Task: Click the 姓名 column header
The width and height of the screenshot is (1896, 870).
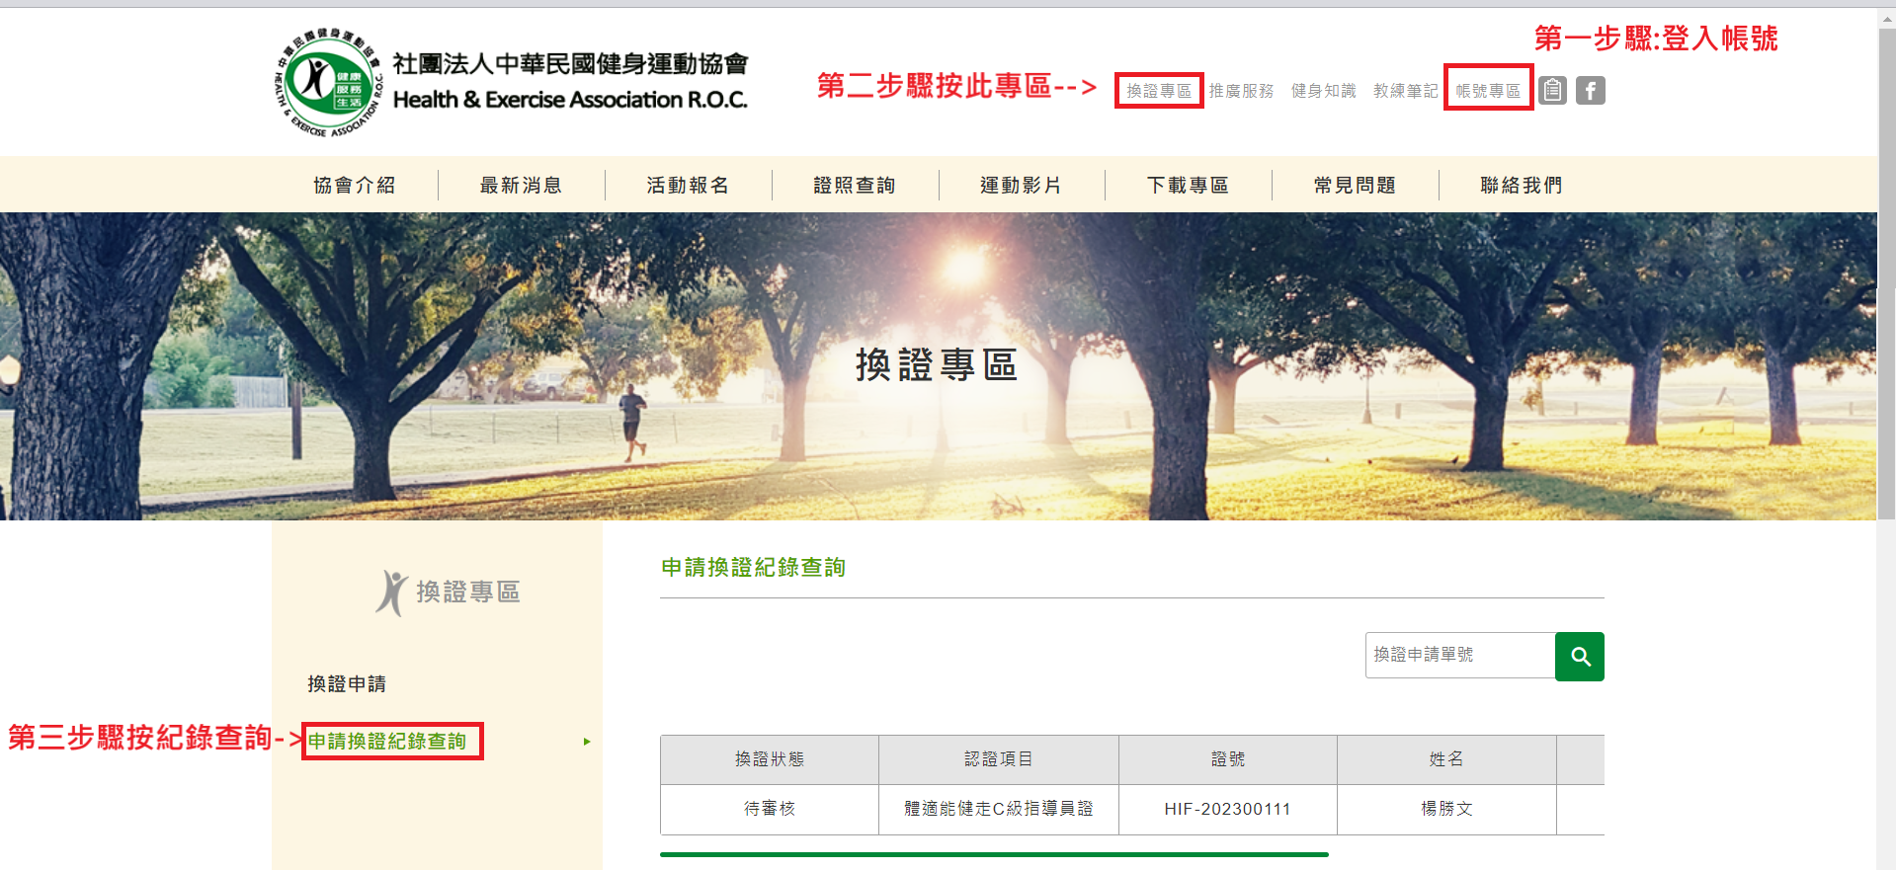Action: point(1446,759)
